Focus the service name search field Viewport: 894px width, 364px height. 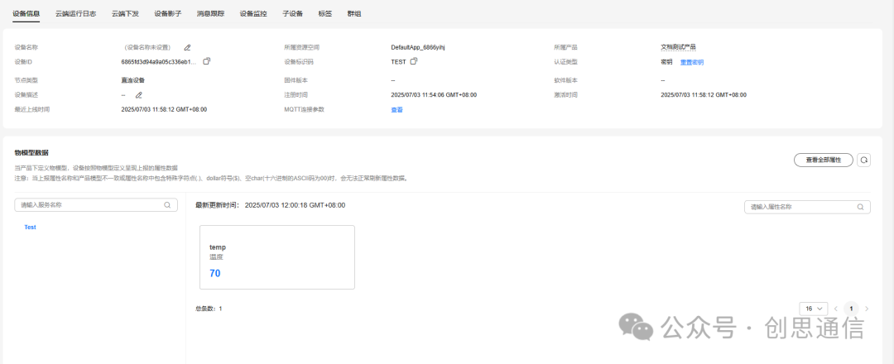(96, 205)
